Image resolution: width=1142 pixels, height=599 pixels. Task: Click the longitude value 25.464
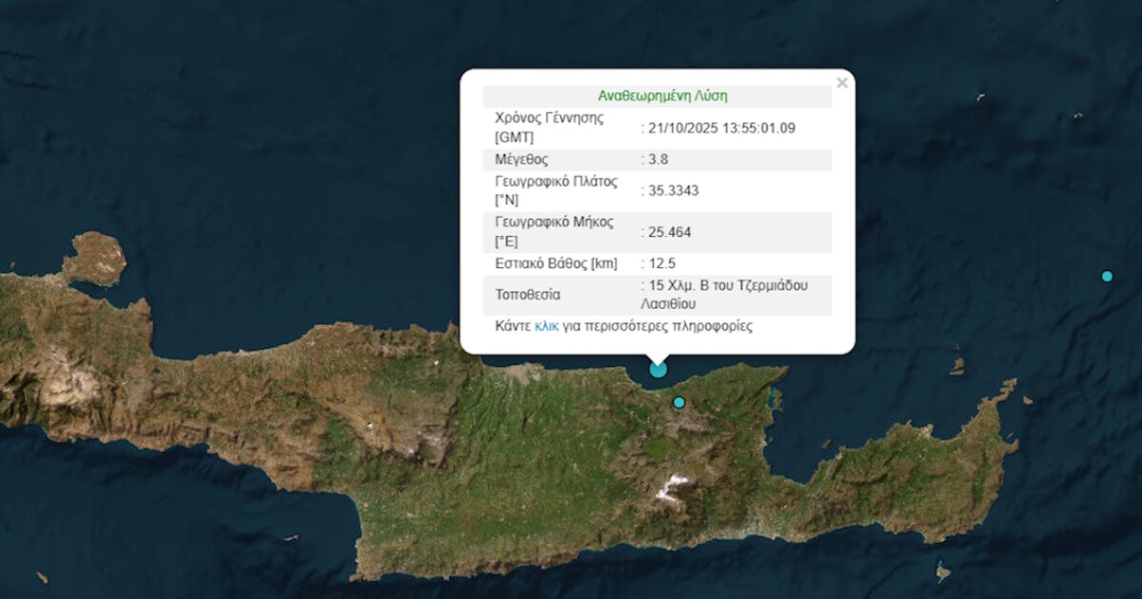669,232
